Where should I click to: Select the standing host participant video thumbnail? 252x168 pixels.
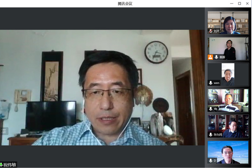tap(228, 49)
